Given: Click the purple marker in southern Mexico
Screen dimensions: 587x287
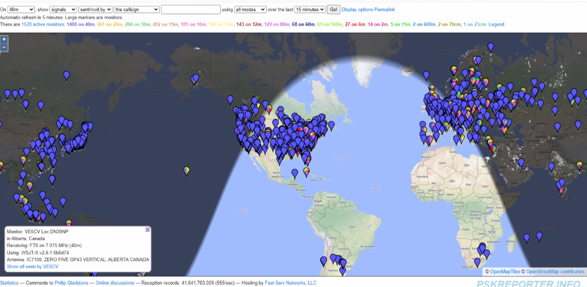Looking at the screenshot, I should point(294,172).
